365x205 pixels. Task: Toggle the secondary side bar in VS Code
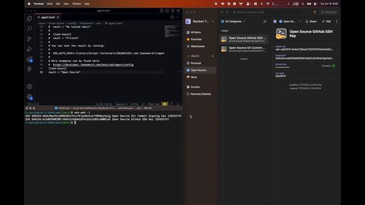(173, 11)
